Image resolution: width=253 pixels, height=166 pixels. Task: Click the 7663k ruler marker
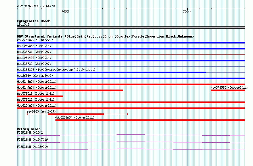point(66,11)
